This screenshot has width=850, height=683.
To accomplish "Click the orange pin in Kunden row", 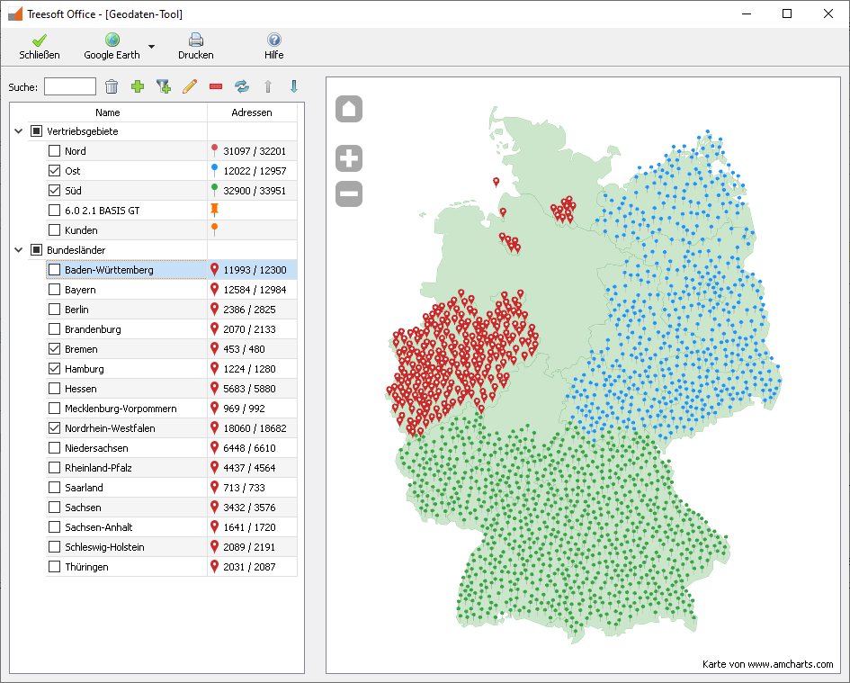I will pyautogui.click(x=215, y=230).
